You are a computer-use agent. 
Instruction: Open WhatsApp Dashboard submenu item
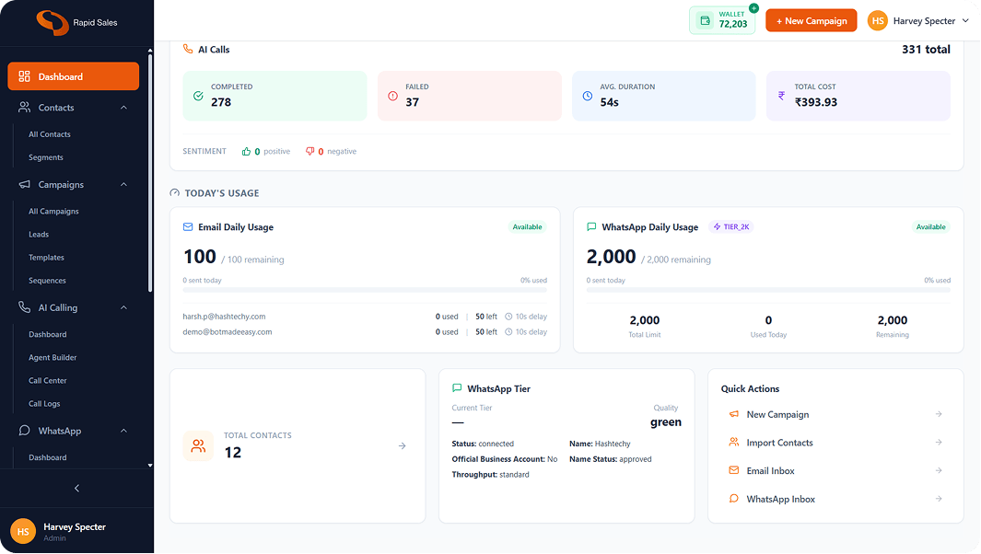(48, 457)
